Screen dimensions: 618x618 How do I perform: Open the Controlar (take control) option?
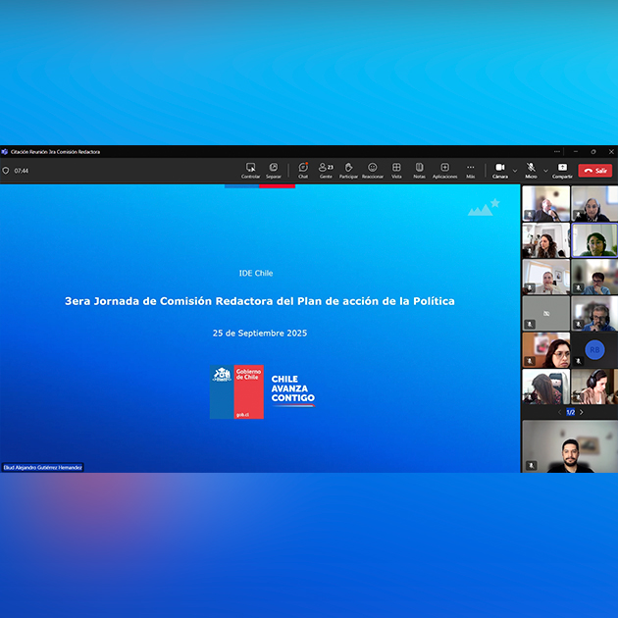(251, 170)
